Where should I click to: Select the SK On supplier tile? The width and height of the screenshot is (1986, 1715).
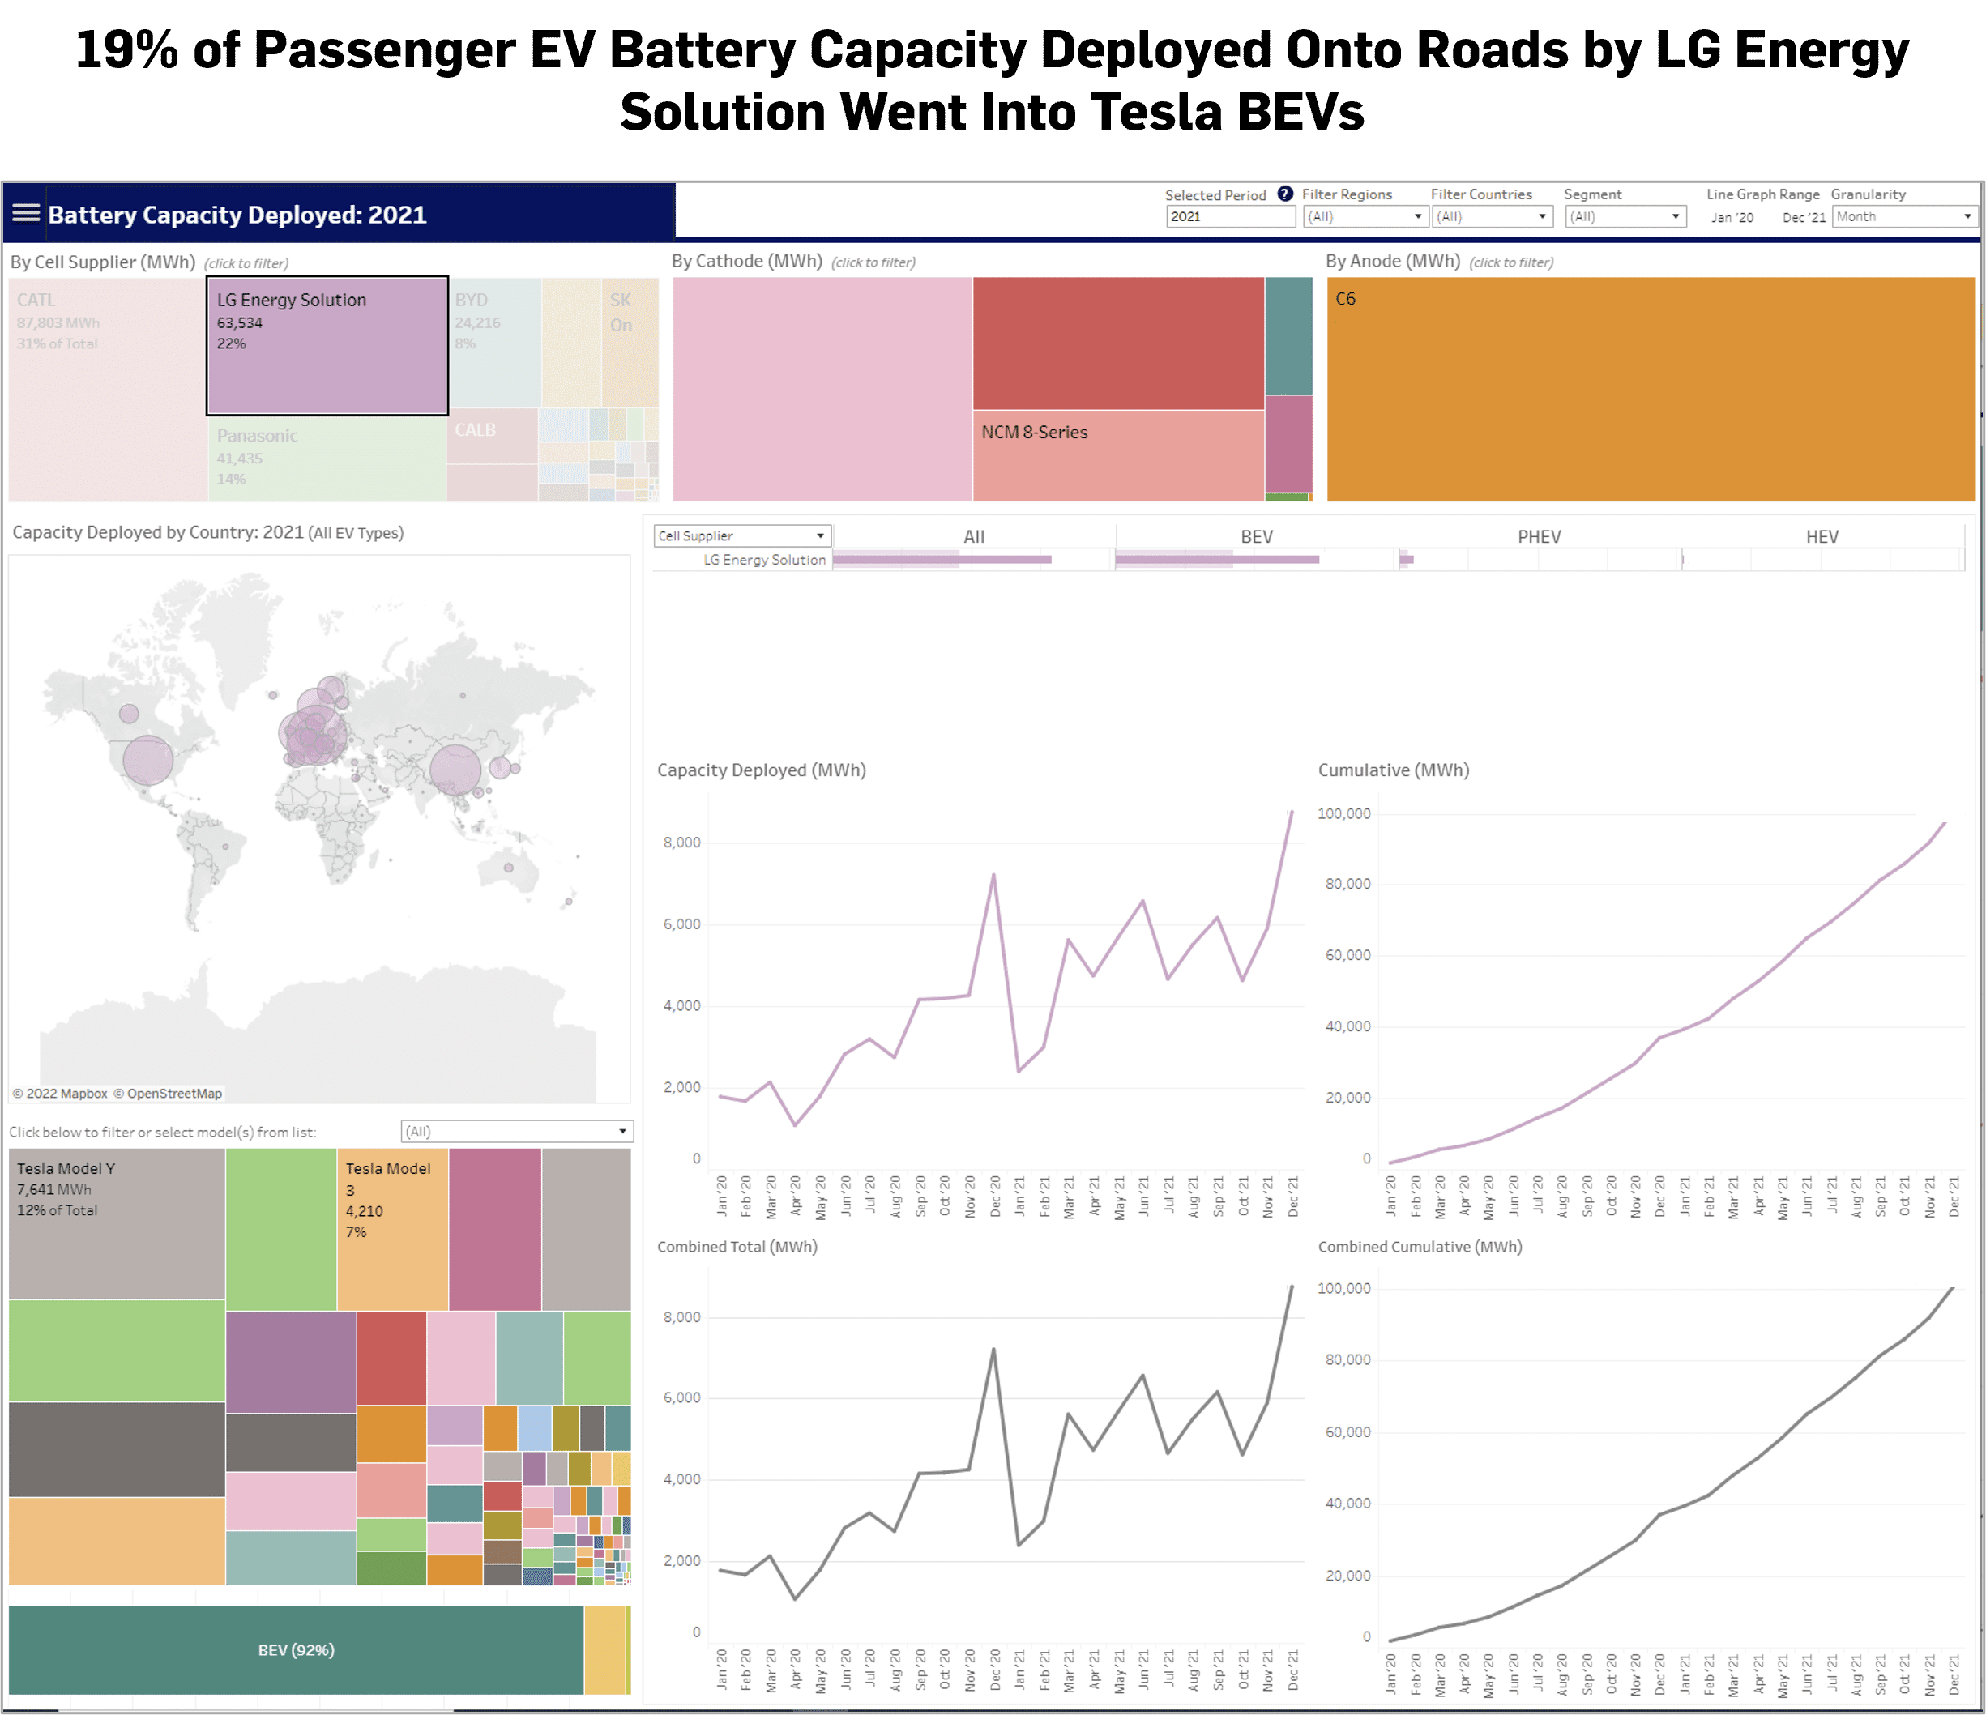coord(630,342)
